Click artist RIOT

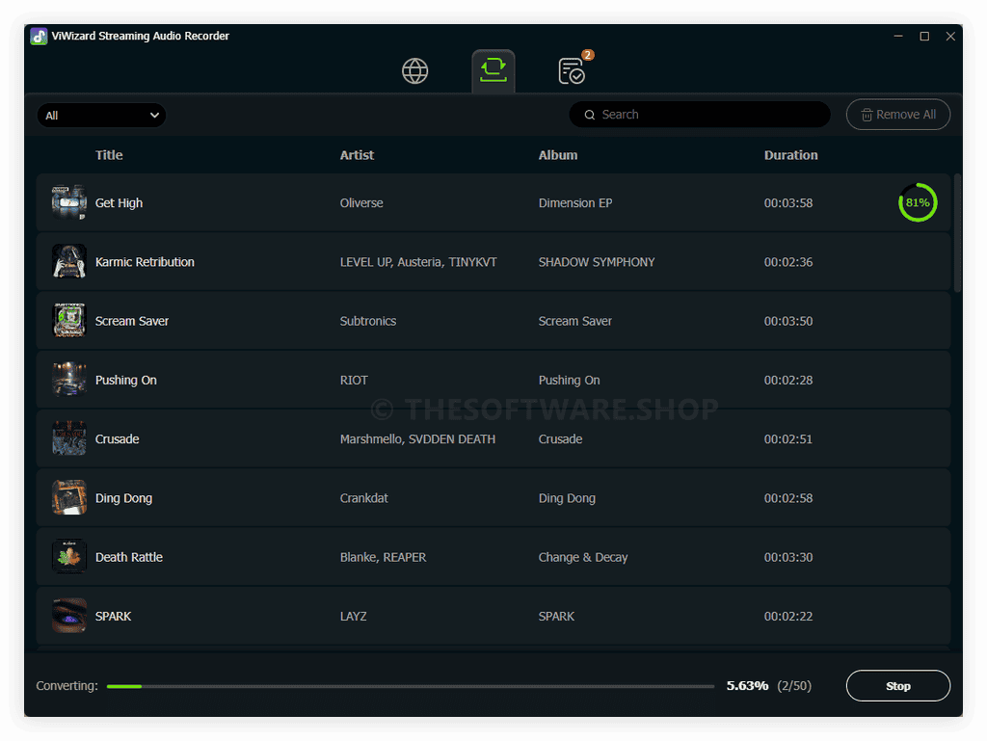[x=354, y=380]
